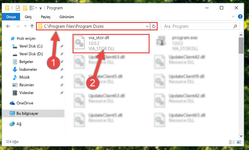Screen dimensions: 249x150
Task: Unpin Yerel Disk (C:) from quick access
Action: point(62,46)
